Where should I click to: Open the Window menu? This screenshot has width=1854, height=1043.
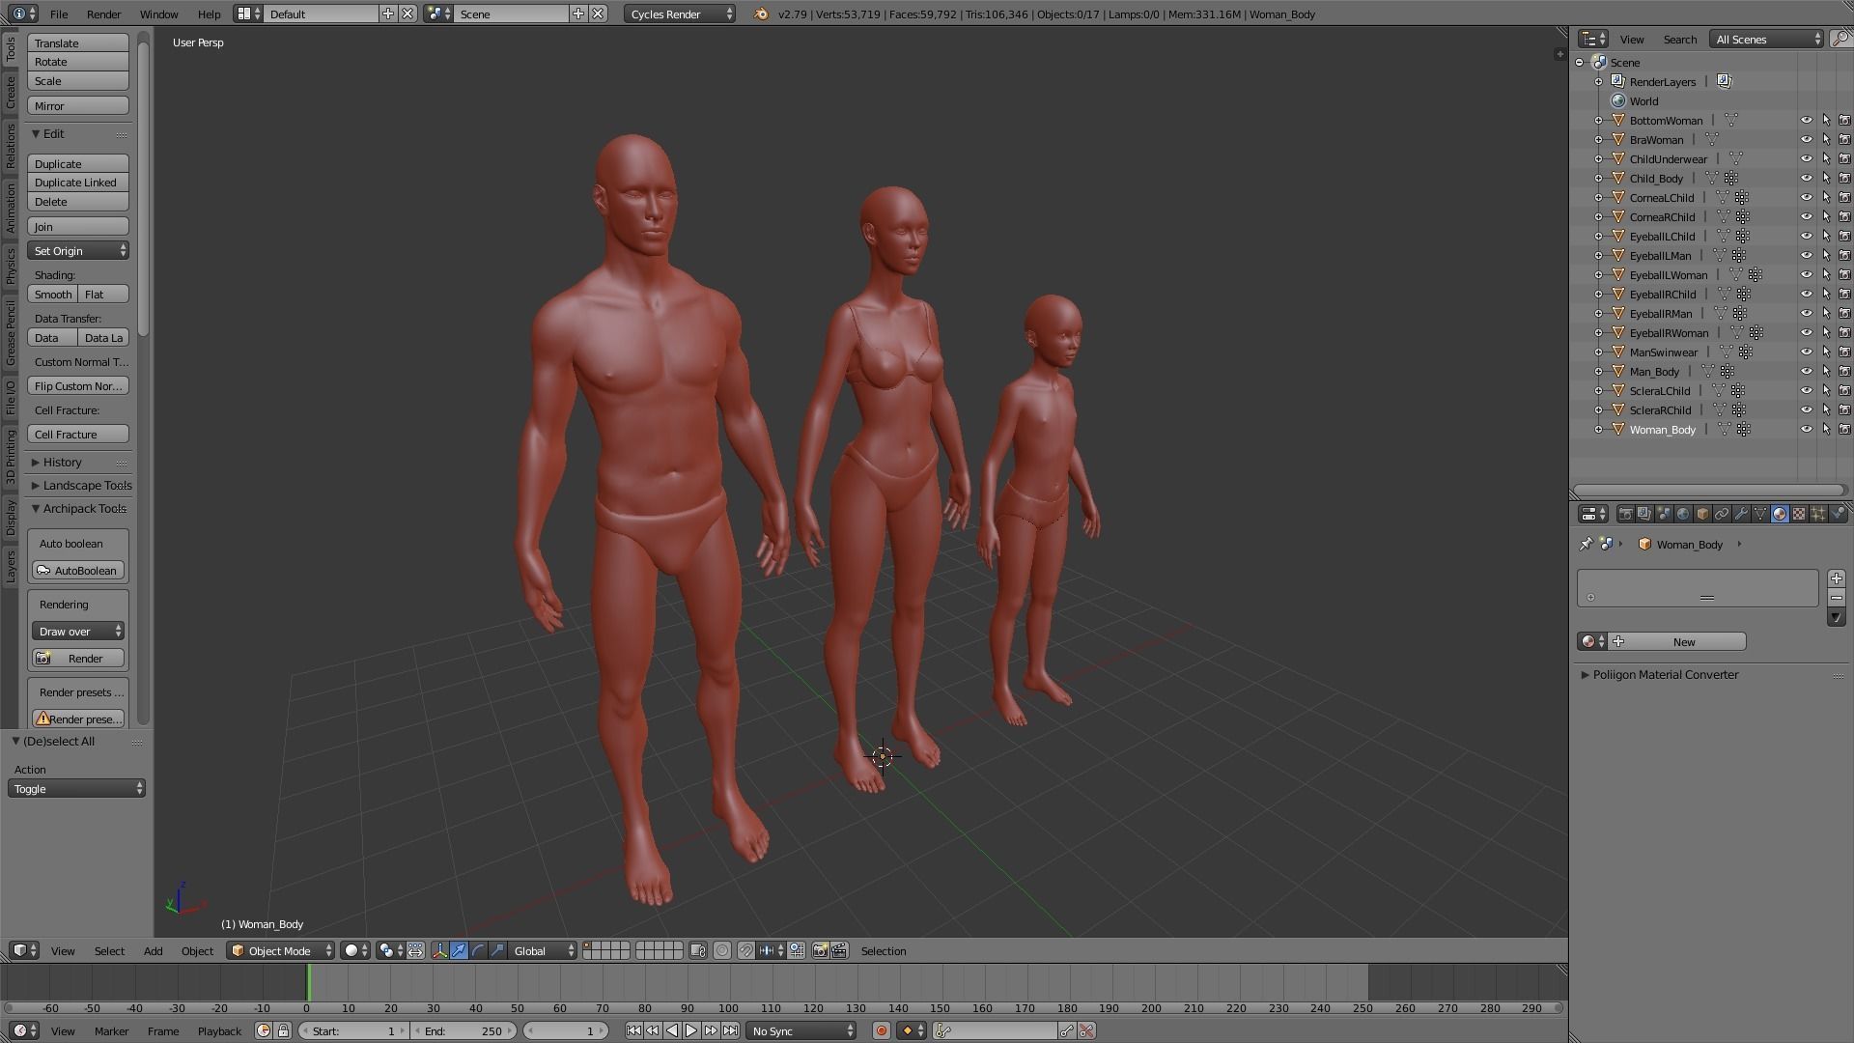click(x=158, y=14)
